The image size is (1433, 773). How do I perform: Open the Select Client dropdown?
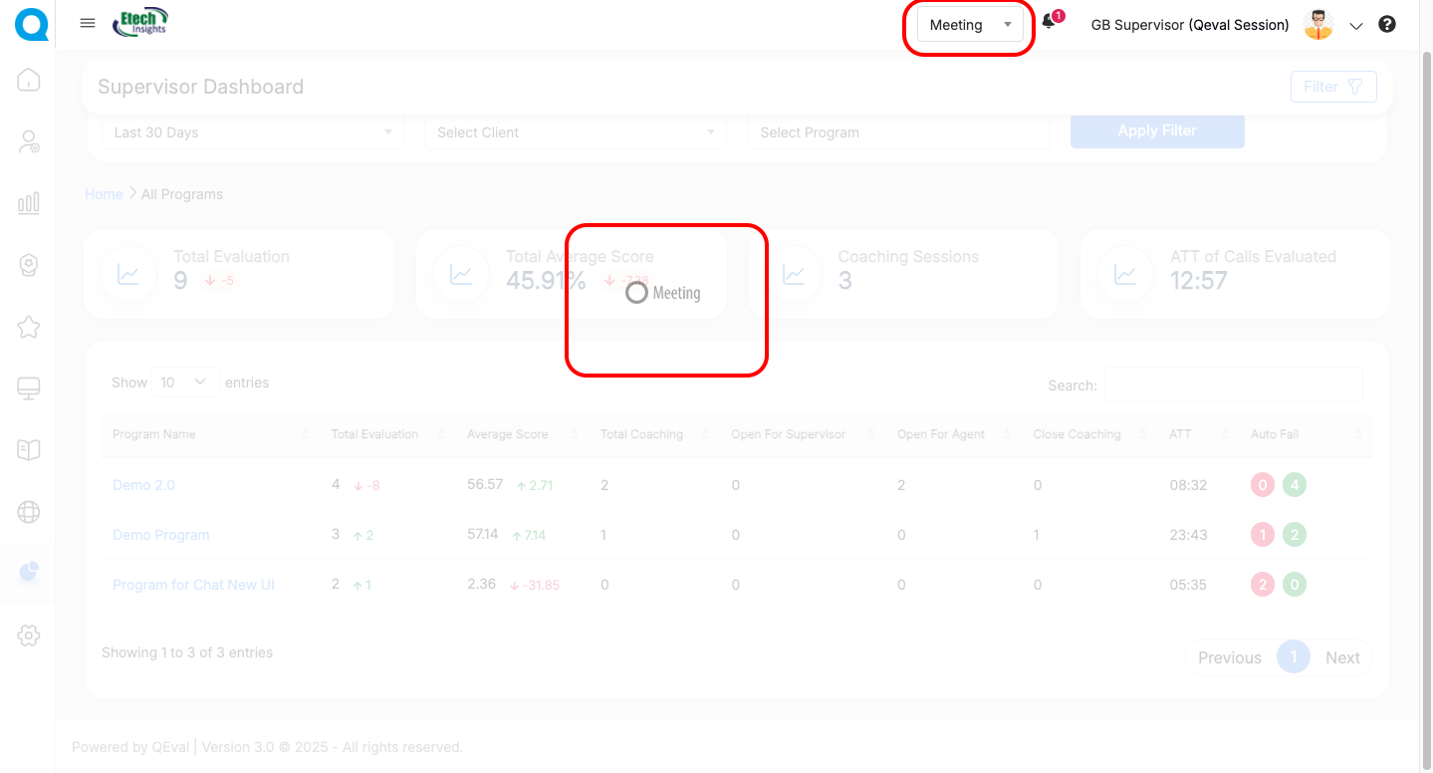pos(576,132)
